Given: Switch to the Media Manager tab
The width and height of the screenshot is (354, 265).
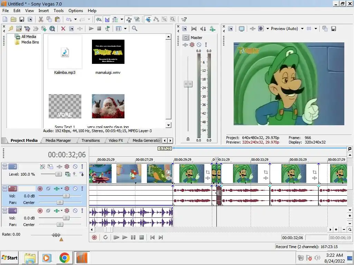Looking at the screenshot, I should (58, 140).
